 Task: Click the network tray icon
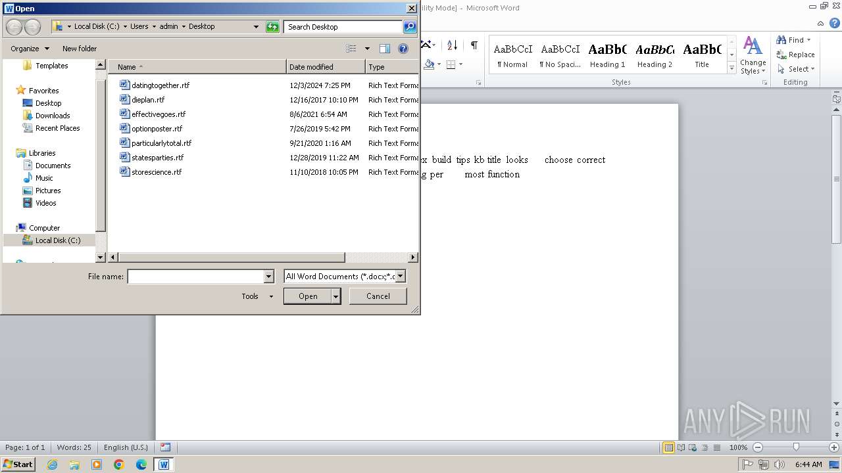pos(764,464)
